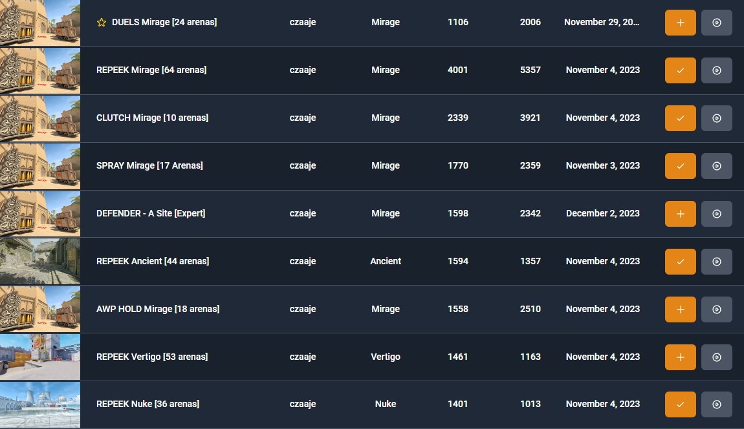Launch CLUTCH Mirage using its play icon

pos(716,118)
